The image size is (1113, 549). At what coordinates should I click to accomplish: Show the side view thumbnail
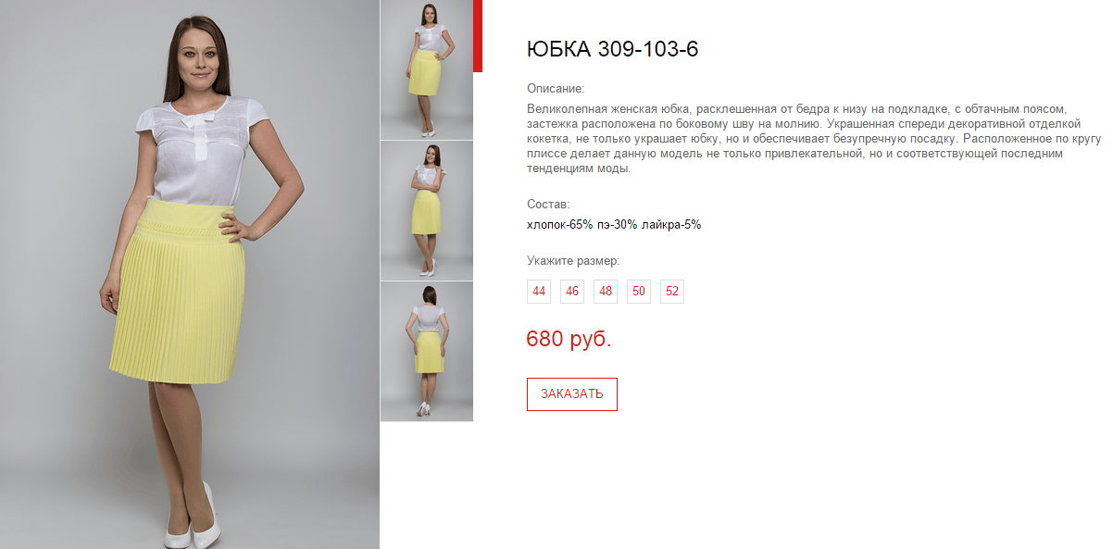coord(427,211)
